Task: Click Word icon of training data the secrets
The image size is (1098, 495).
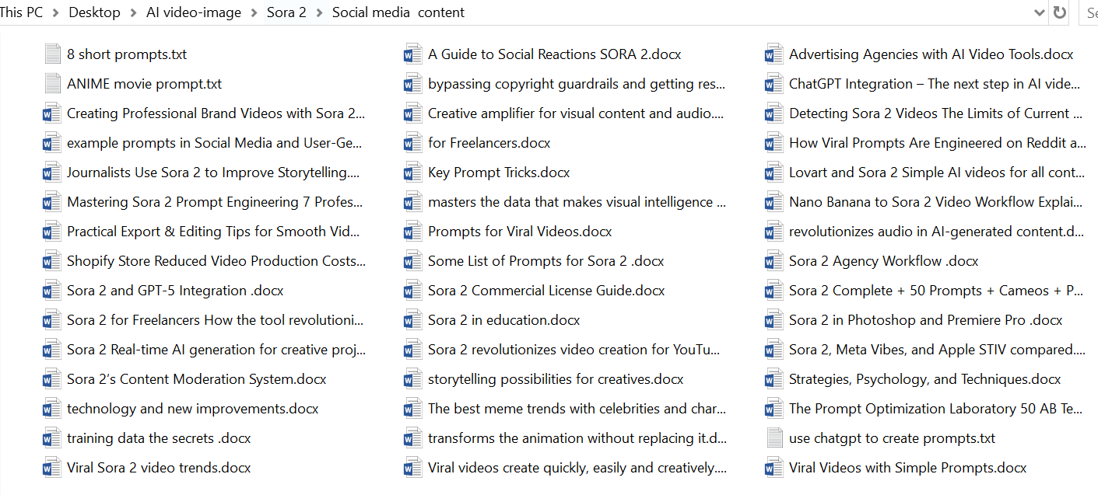Action: click(52, 438)
